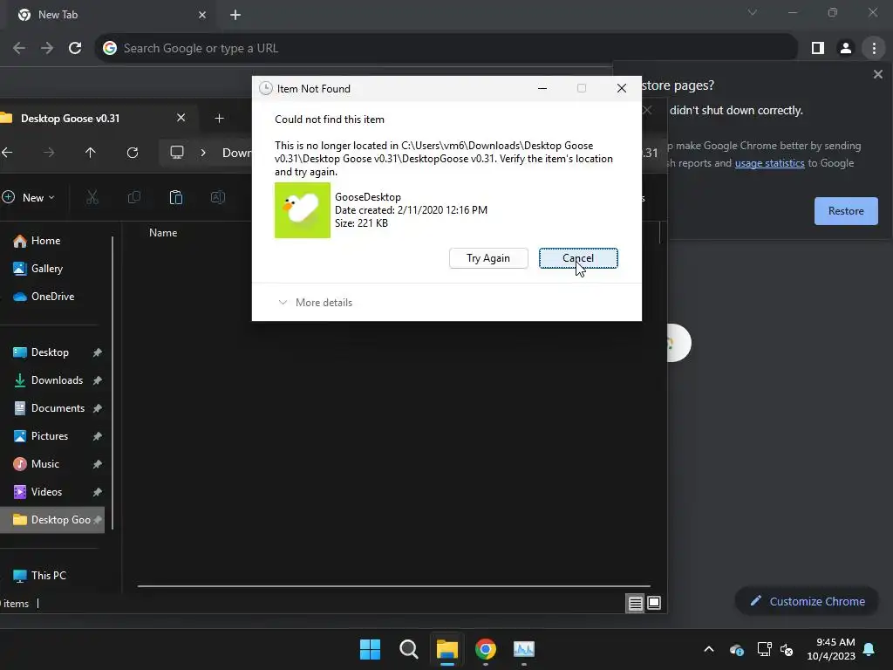
Task: Open Chrome side panel icon
Action: [818, 49]
